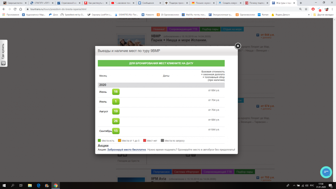
Task: Select the September 15 departure date
Action: (x=116, y=131)
